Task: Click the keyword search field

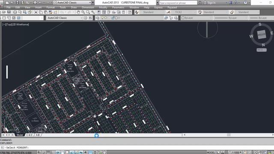Action: (178, 3)
